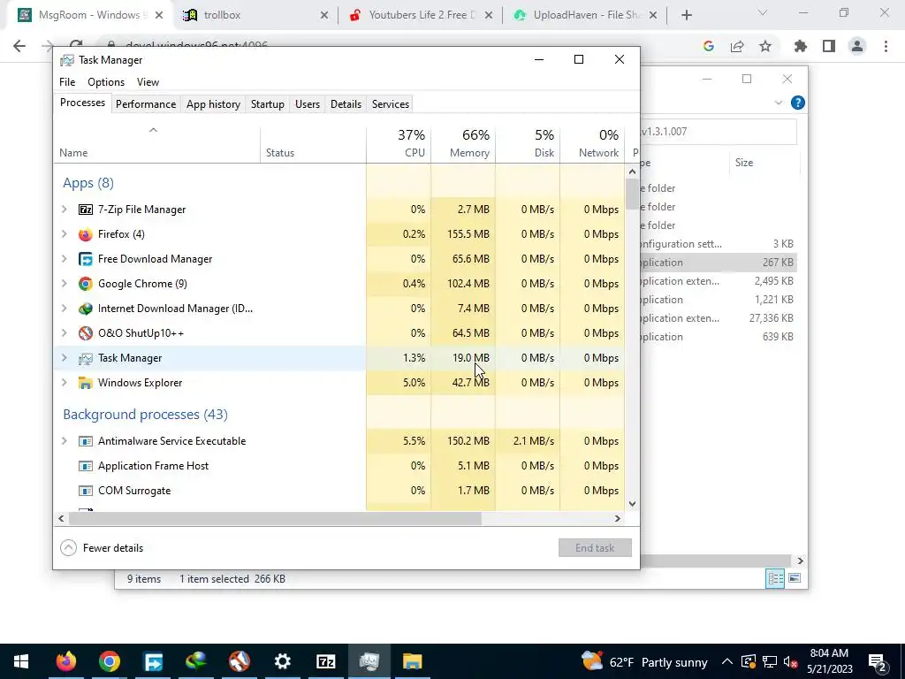This screenshot has height=679, width=905.
Task: Open Google Chrome from the taskbar
Action: click(x=109, y=661)
